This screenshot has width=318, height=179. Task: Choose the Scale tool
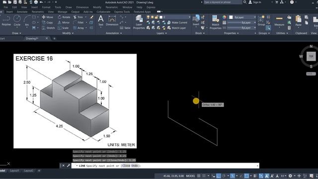point(63,28)
